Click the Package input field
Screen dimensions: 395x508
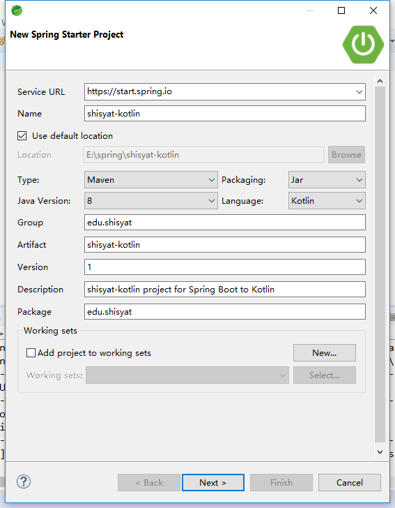click(225, 312)
